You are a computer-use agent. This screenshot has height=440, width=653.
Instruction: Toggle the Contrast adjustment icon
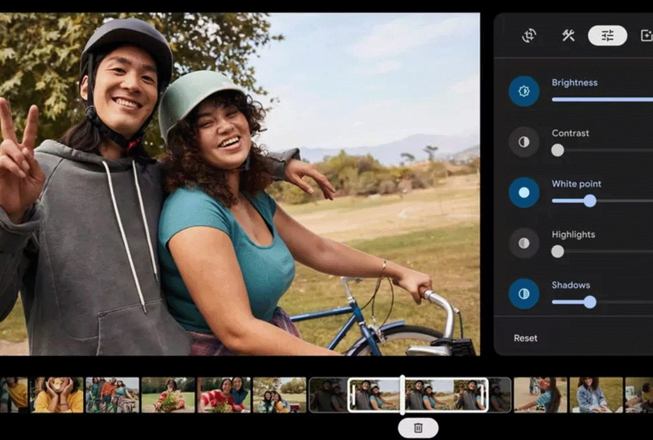click(x=524, y=142)
